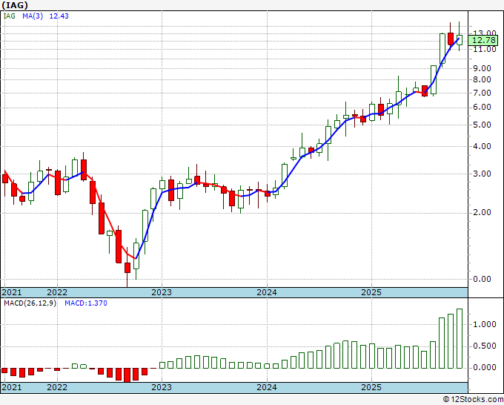The width and height of the screenshot is (504, 405).
Task: Click 2025 on the price chart timeline
Action: coord(371,292)
